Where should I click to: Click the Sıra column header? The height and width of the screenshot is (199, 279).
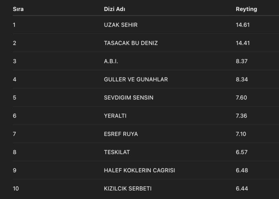click(18, 9)
